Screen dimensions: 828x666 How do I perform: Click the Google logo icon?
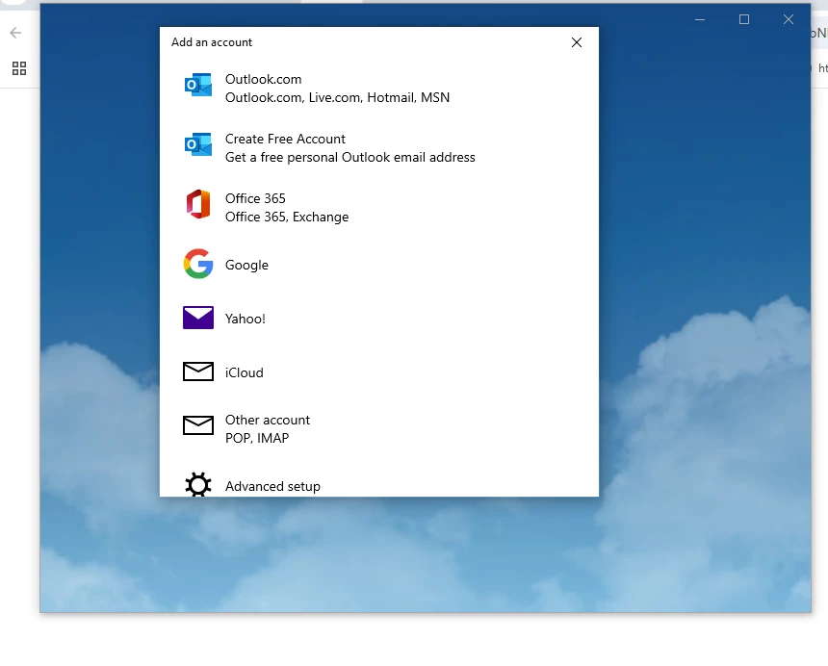[x=198, y=264]
